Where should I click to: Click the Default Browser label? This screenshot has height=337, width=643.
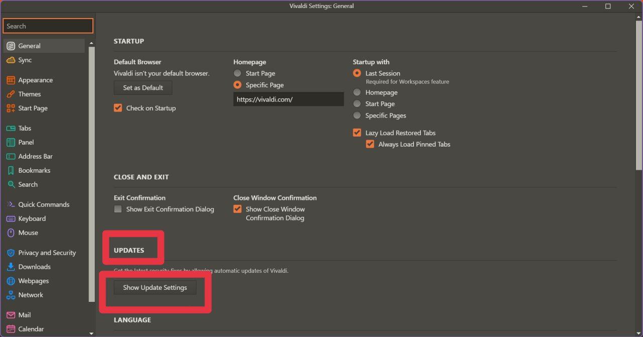point(138,62)
